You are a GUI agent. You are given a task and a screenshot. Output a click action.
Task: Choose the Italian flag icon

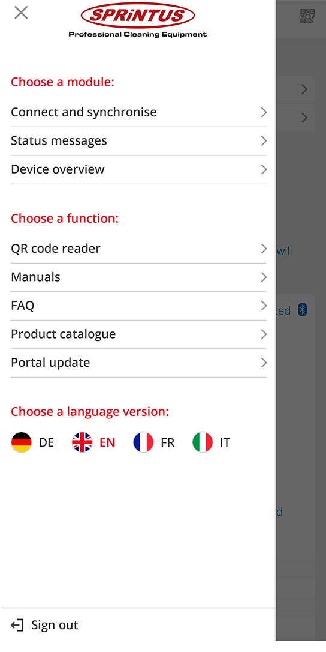coord(203,442)
